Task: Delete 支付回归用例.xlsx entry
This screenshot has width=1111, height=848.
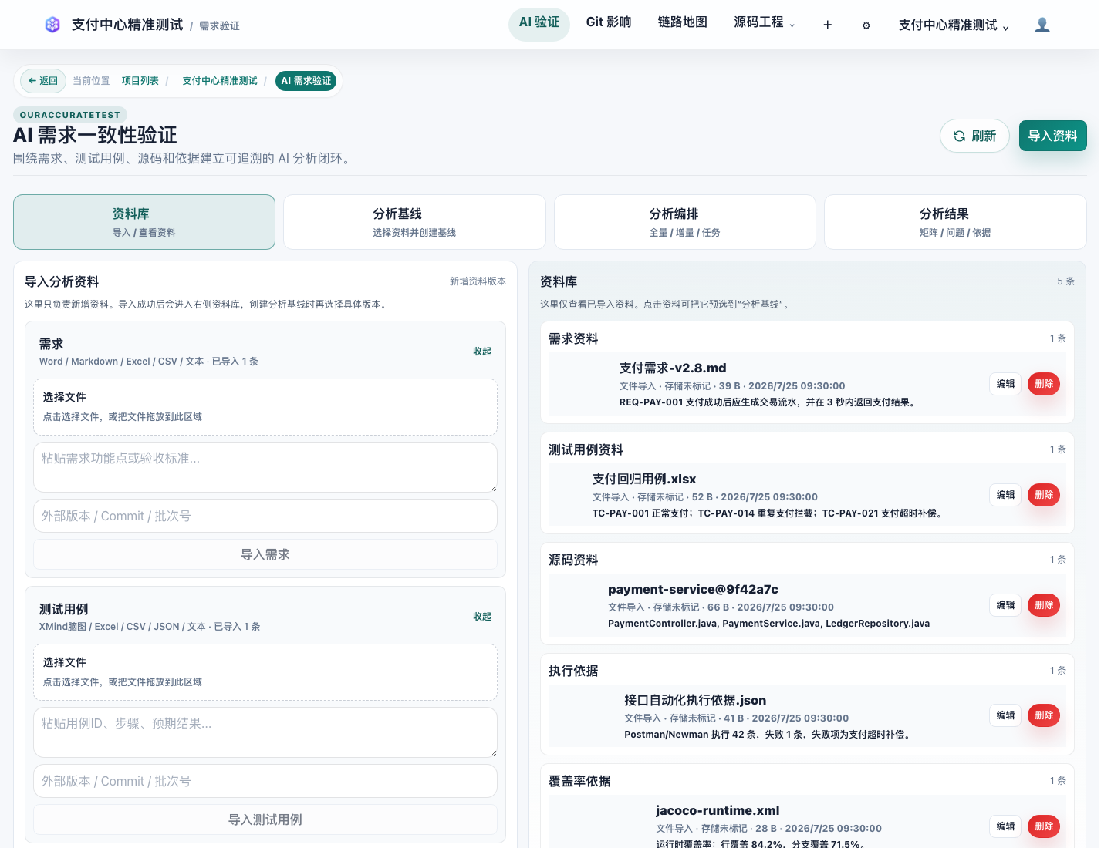Action: click(x=1044, y=495)
